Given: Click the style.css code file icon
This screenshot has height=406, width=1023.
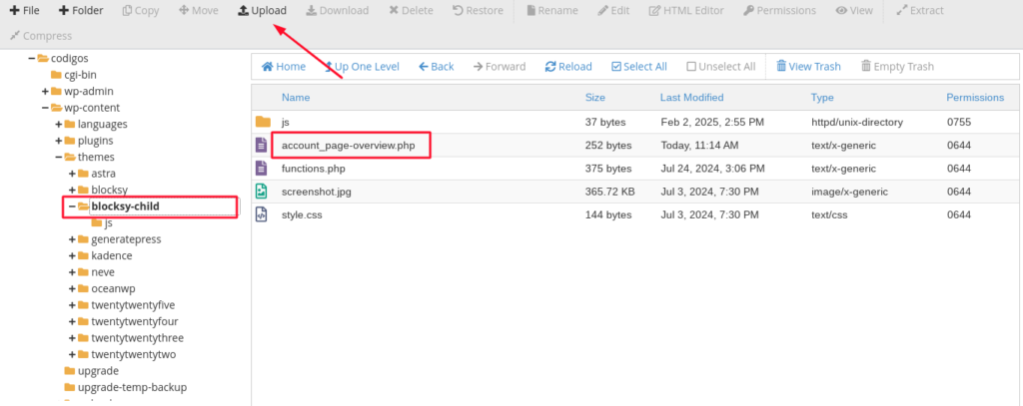Looking at the screenshot, I should point(261,214).
